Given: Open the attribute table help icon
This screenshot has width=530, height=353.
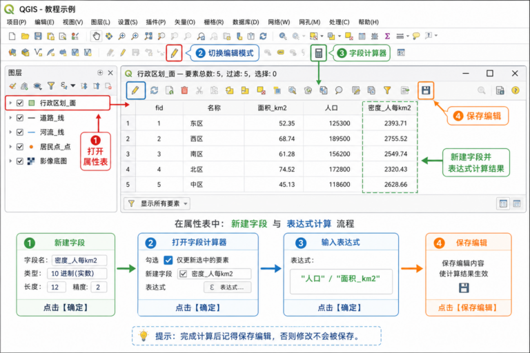Looking at the screenshot, I should (x=515, y=90).
